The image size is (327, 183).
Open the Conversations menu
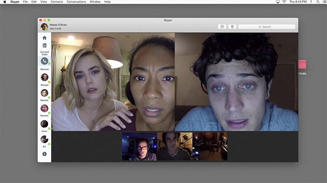click(x=76, y=2)
